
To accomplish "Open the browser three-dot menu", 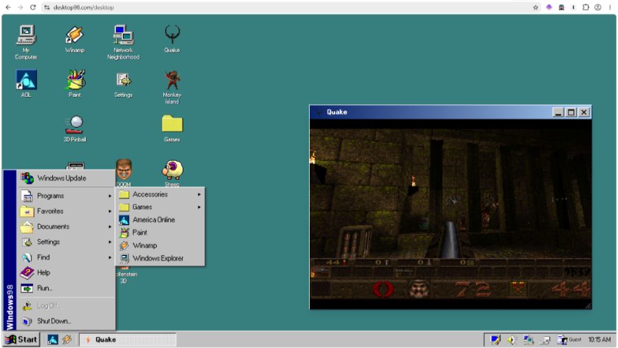I will point(610,7).
